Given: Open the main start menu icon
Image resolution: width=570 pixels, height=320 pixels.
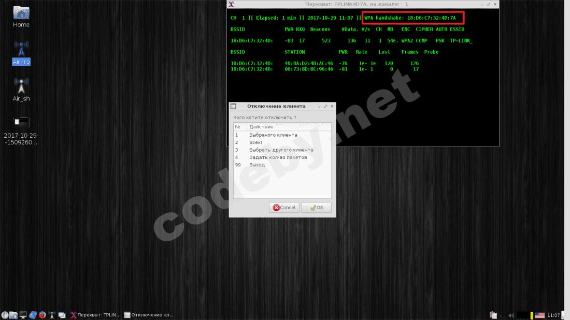Looking at the screenshot, I should 5,315.
